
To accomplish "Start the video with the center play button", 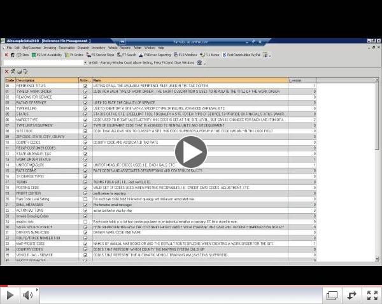I will tap(191, 152).
